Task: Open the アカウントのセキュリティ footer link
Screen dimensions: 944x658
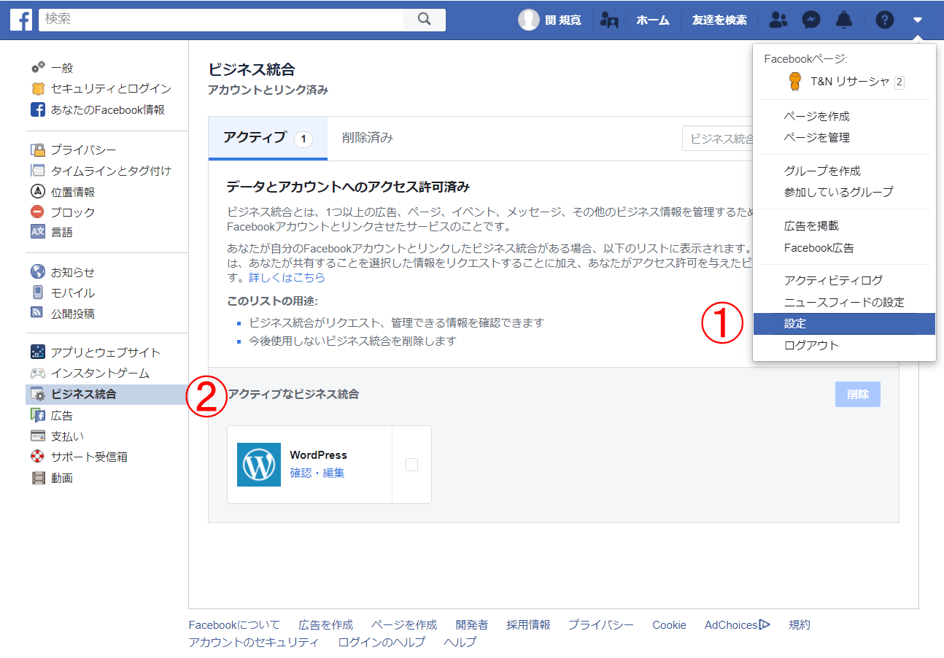Action: coord(254,642)
